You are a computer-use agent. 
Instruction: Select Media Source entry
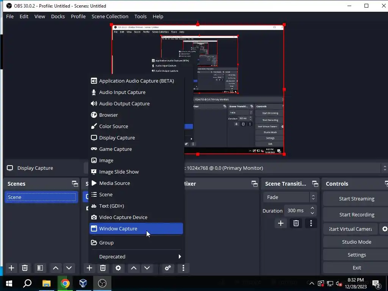tap(136, 183)
